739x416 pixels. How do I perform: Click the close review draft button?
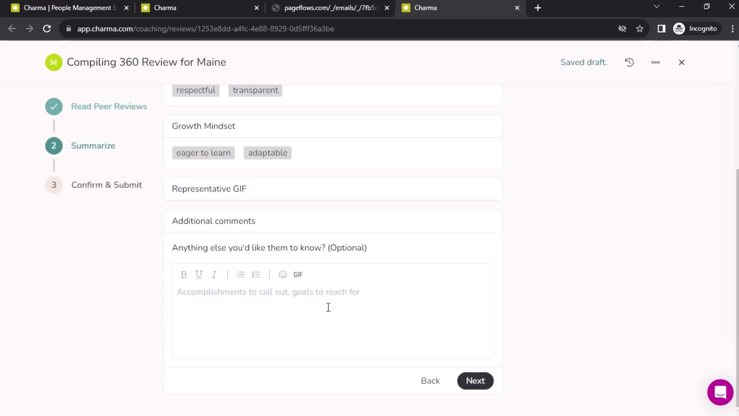(x=682, y=62)
